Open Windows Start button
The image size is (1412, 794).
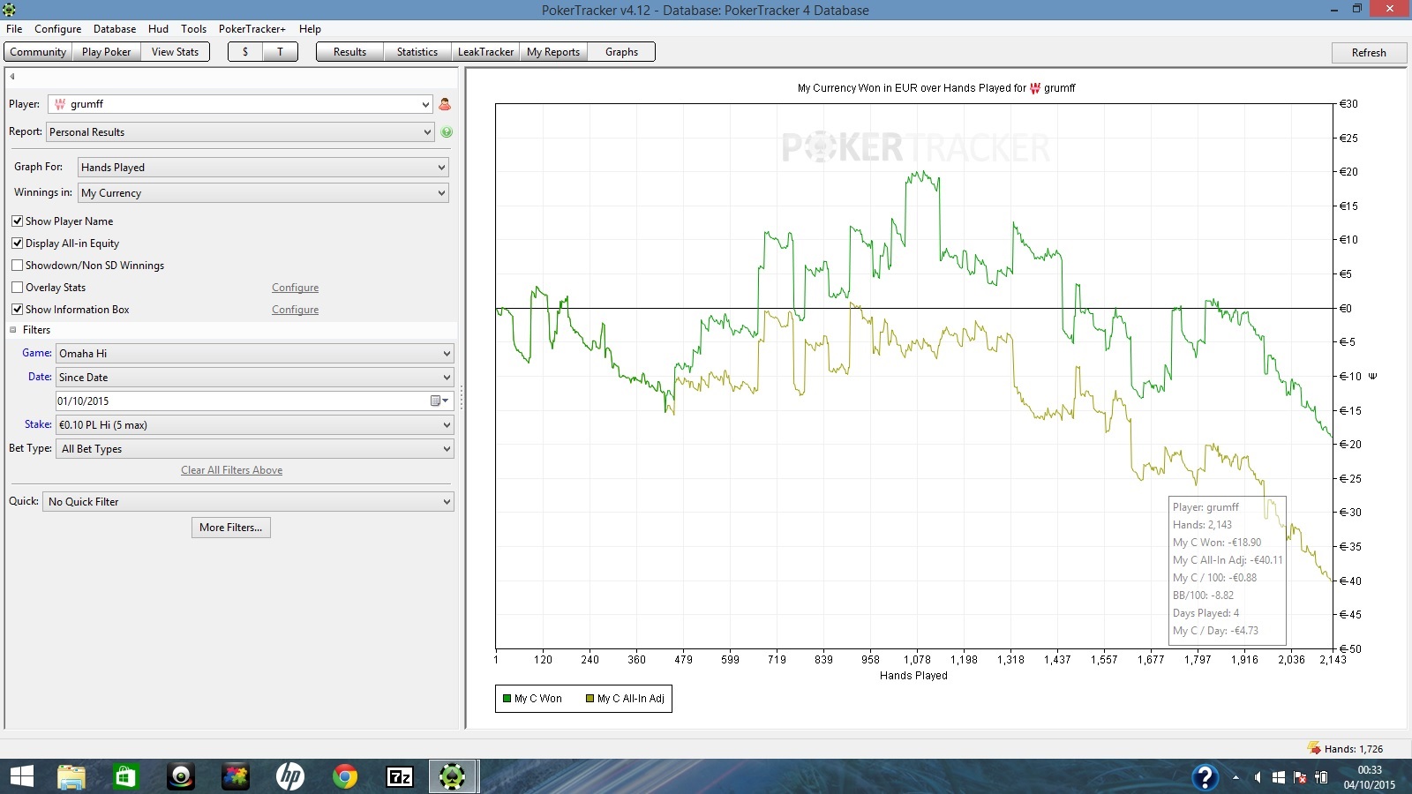coord(21,776)
